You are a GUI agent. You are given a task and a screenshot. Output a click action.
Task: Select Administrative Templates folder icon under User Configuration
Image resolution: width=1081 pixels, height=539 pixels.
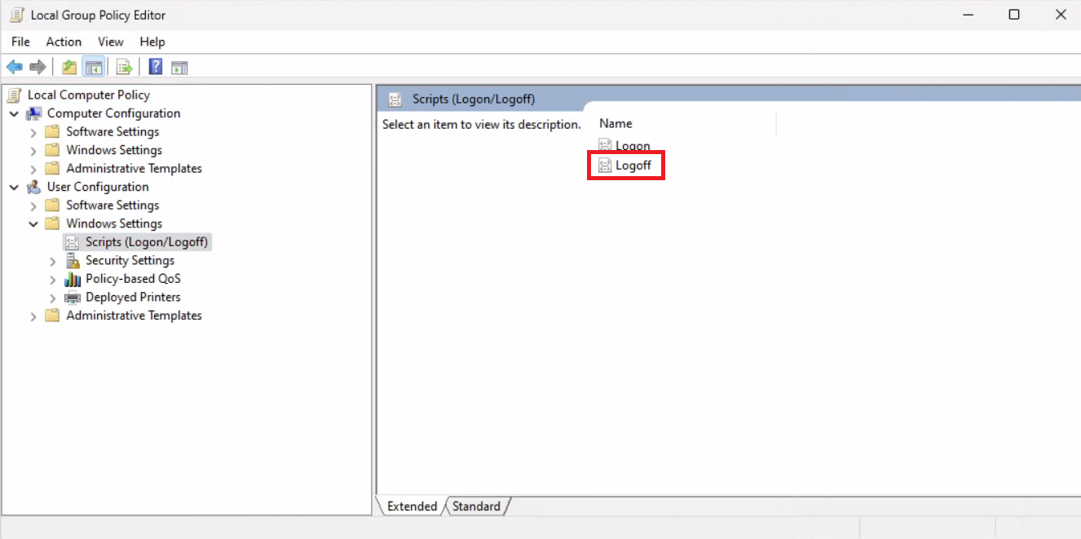53,316
